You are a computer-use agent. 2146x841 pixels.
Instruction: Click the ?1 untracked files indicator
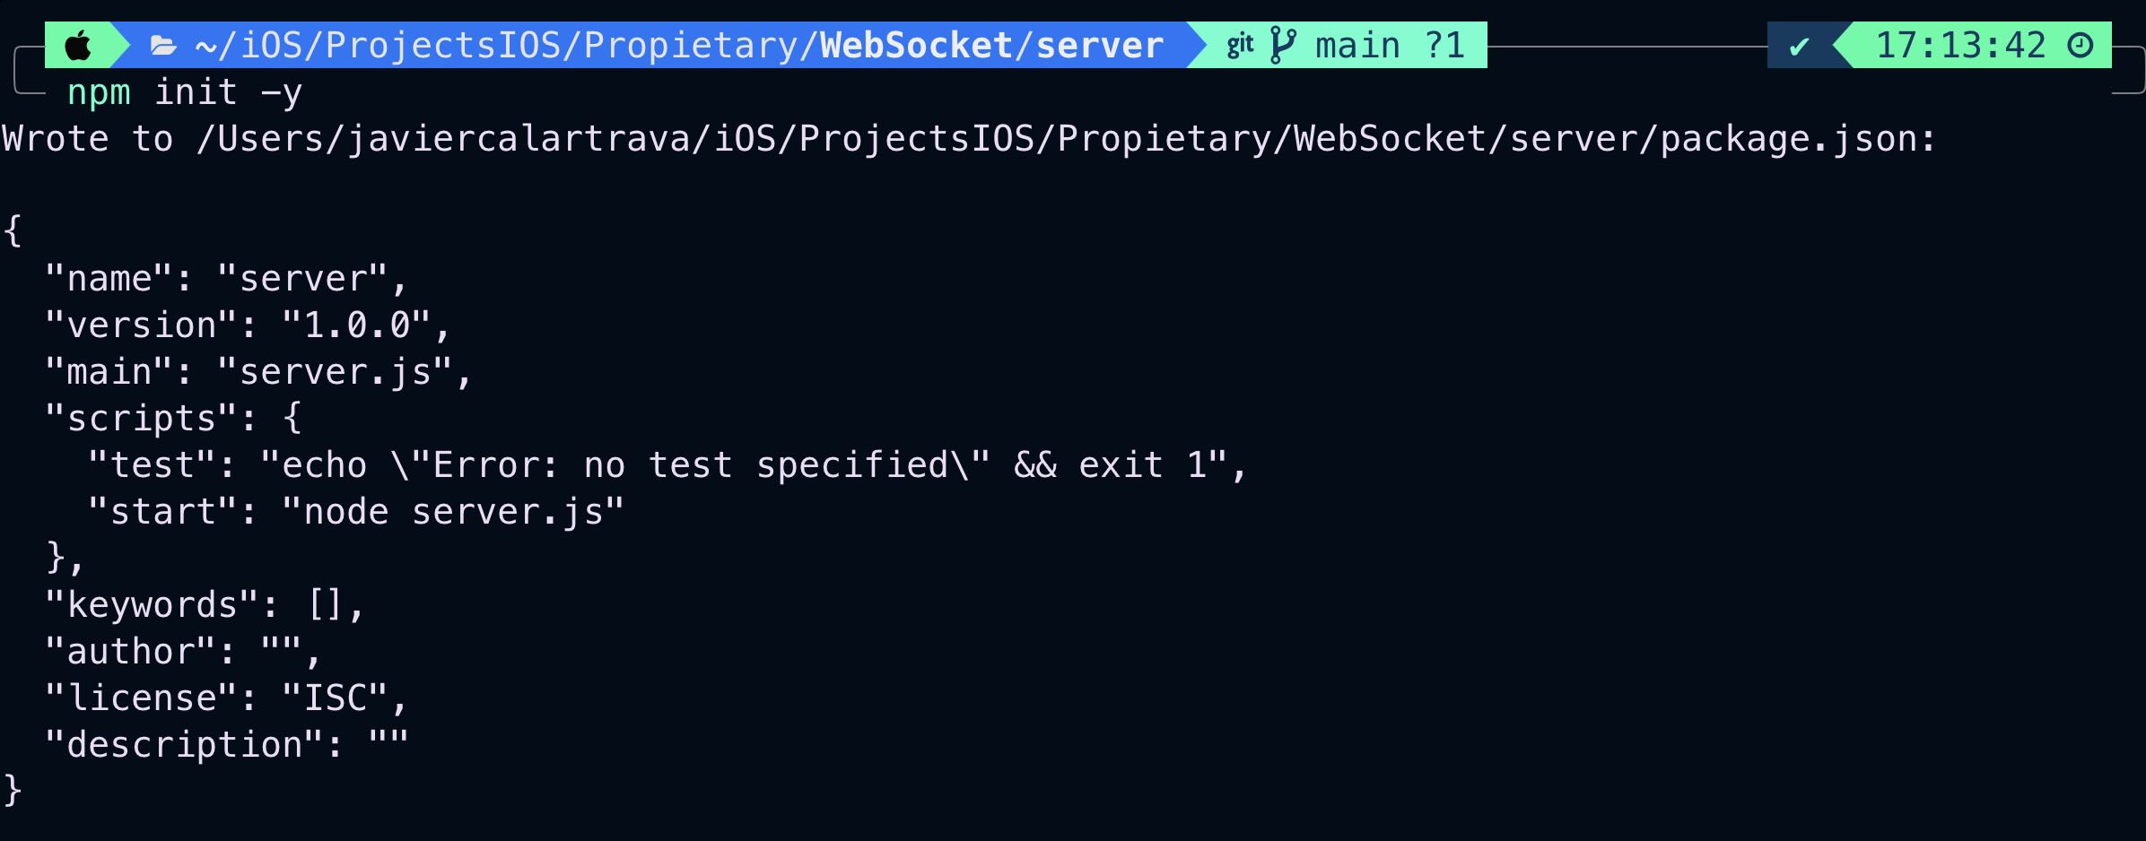click(1444, 45)
